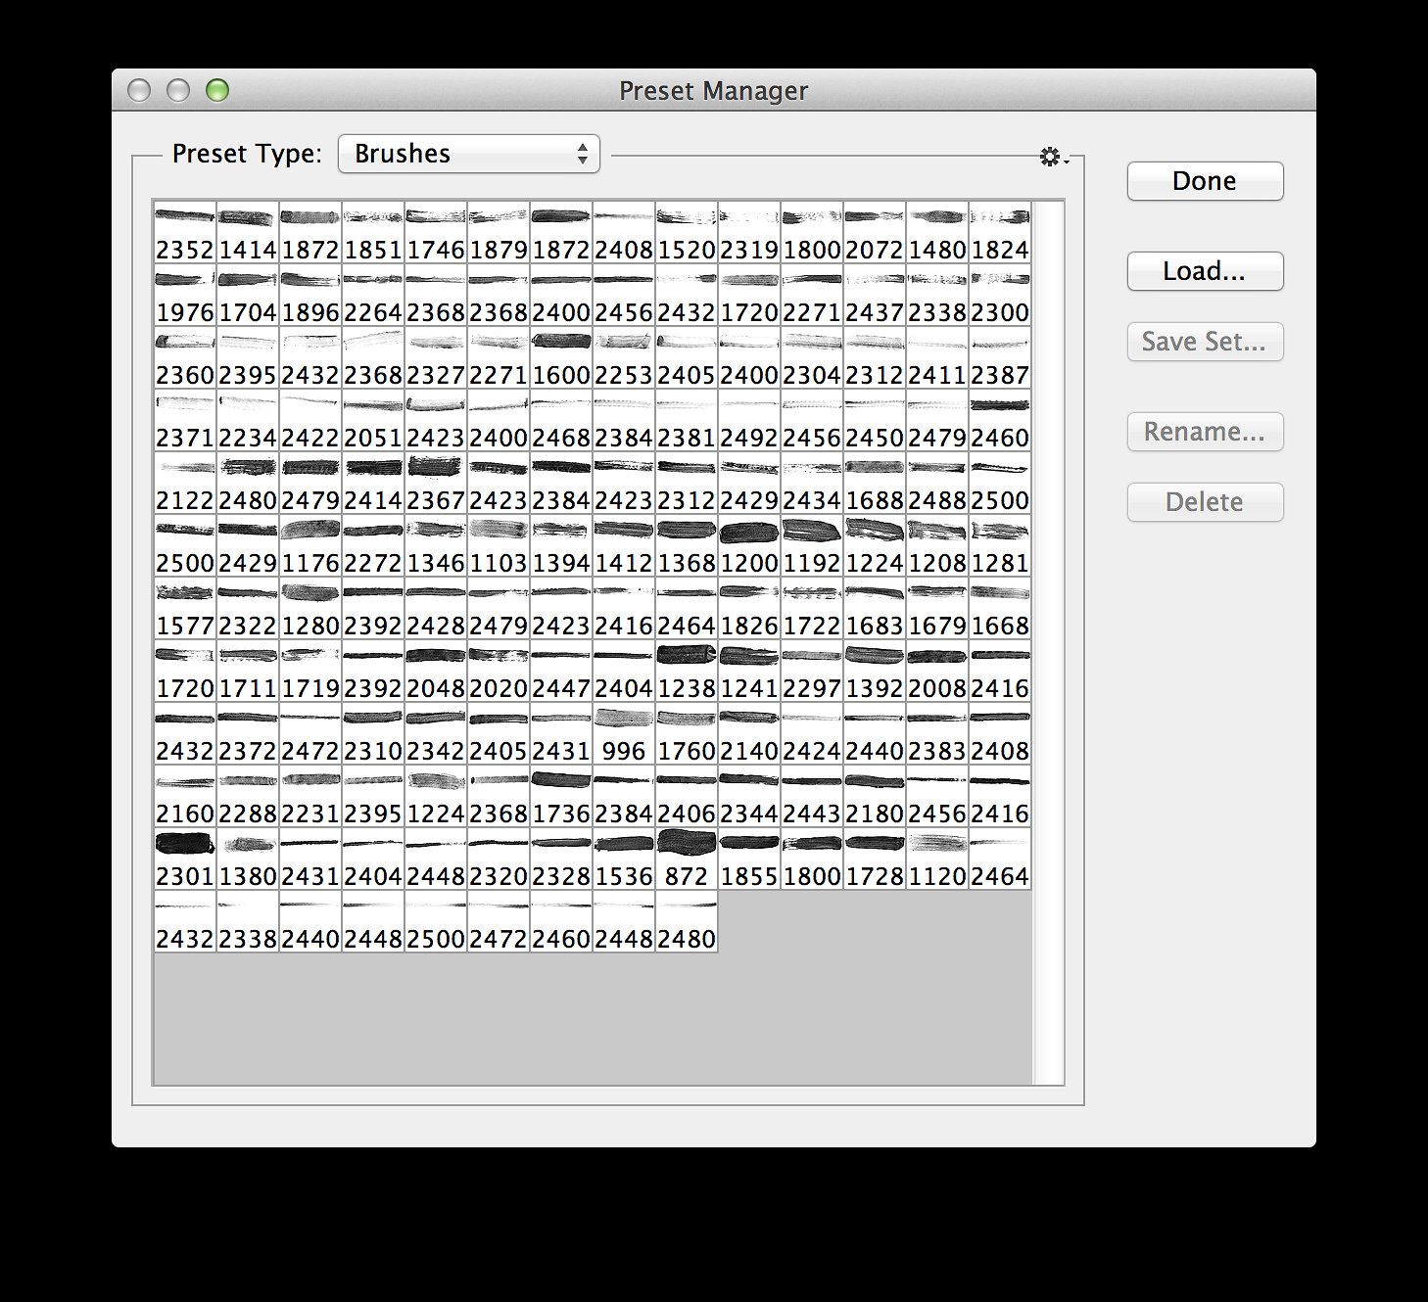Choose brush 2319

pos(749,233)
